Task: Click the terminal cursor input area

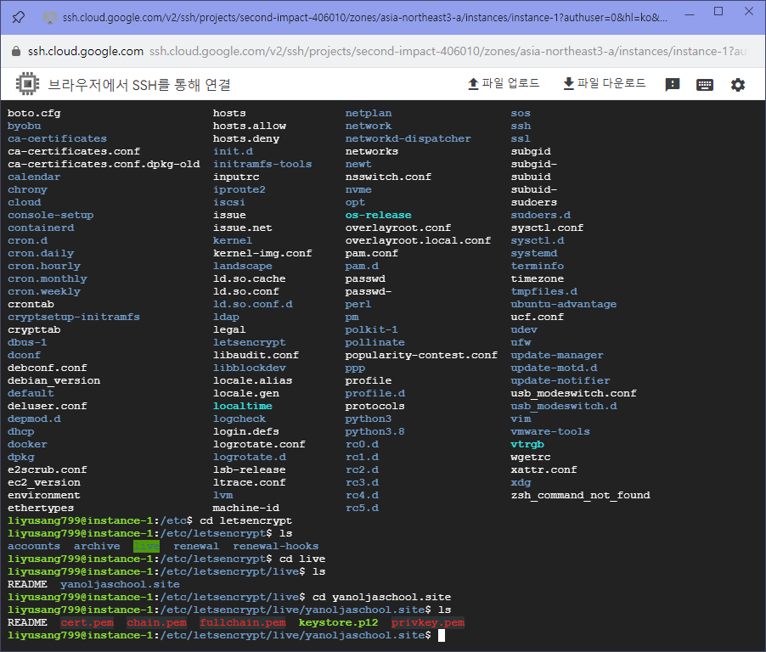Action: coord(442,635)
